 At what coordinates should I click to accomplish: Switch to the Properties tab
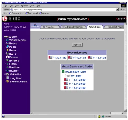click(x=50, y=27)
